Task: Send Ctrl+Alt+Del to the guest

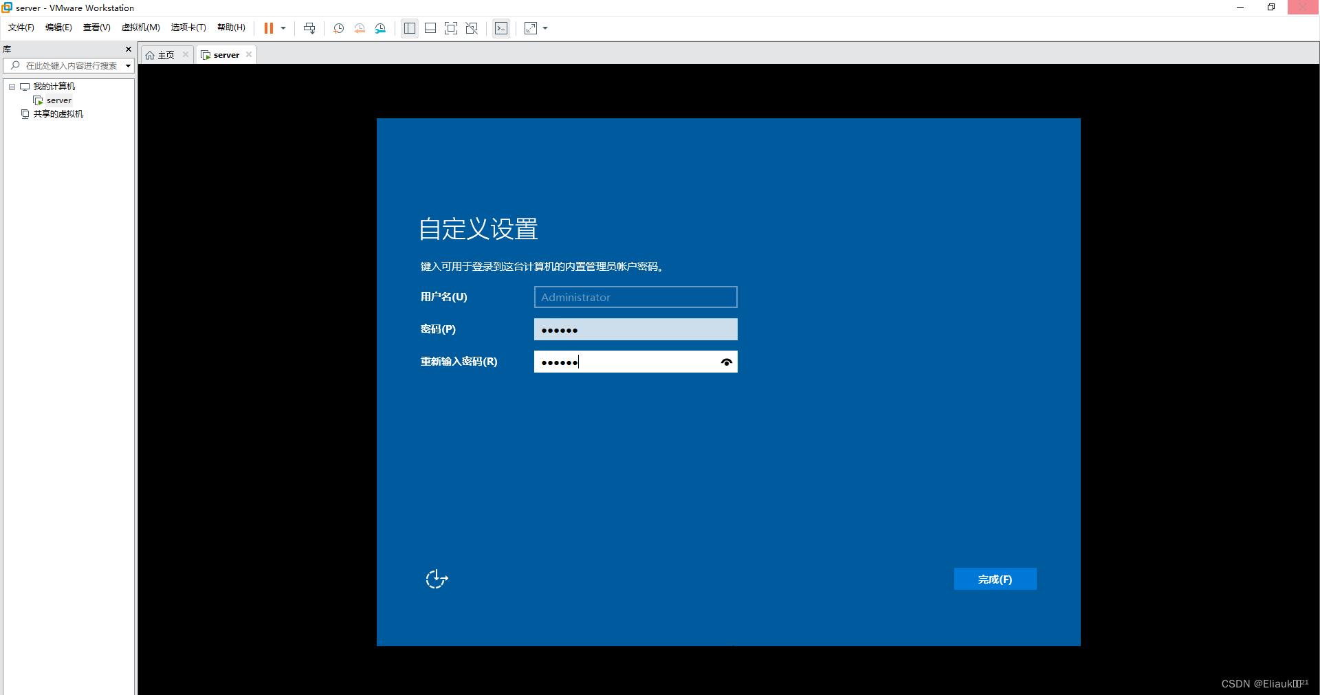Action: 309,28
